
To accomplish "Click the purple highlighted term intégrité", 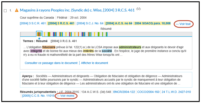I will [x=36, y=51].
